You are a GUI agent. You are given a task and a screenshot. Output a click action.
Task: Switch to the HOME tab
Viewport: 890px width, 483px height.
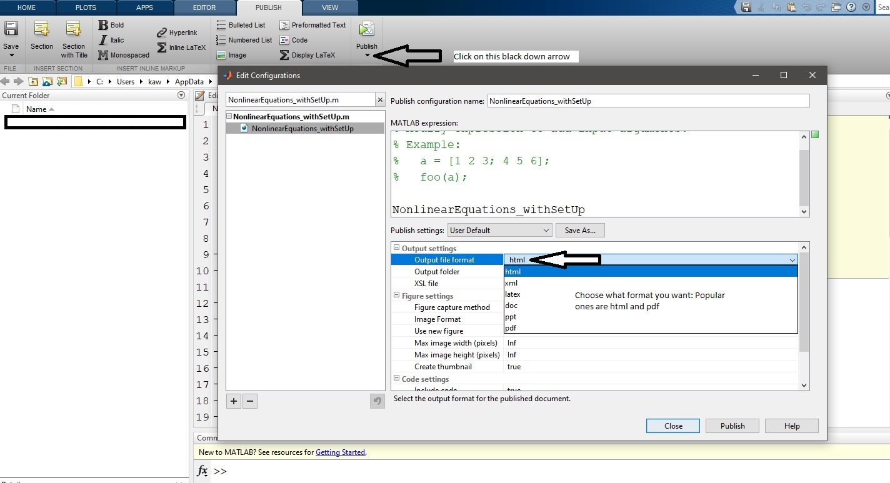(x=26, y=7)
